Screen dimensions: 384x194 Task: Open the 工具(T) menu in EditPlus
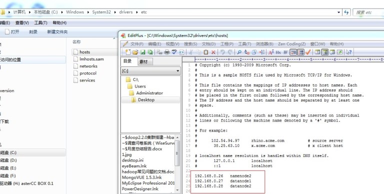coord(244,44)
